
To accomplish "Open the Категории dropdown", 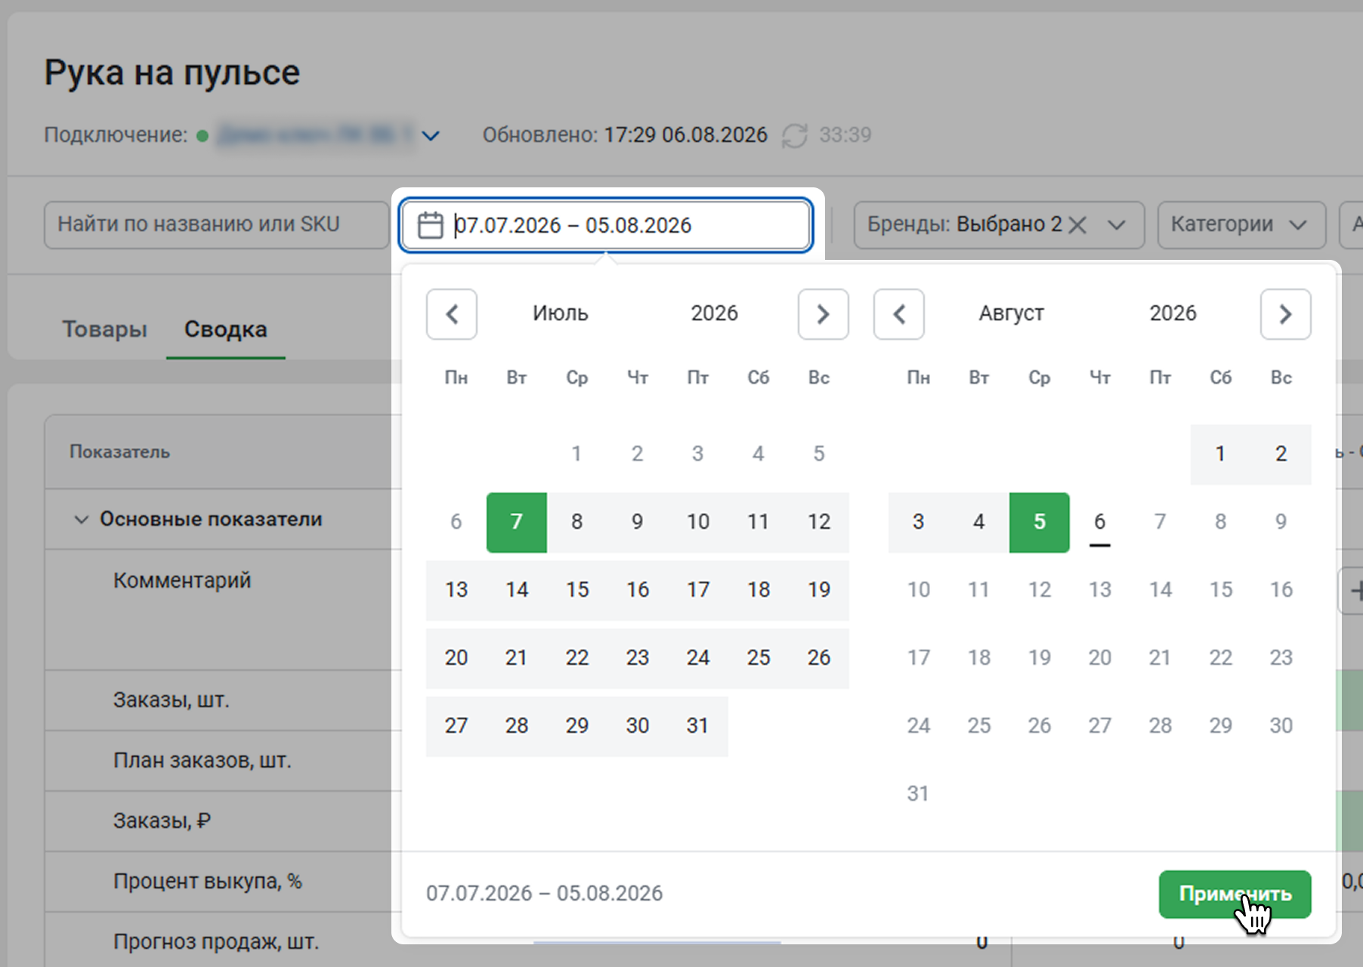I will click(x=1241, y=225).
